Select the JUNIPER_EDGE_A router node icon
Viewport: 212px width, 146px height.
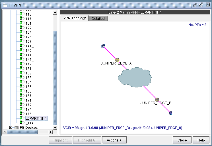click(117, 60)
